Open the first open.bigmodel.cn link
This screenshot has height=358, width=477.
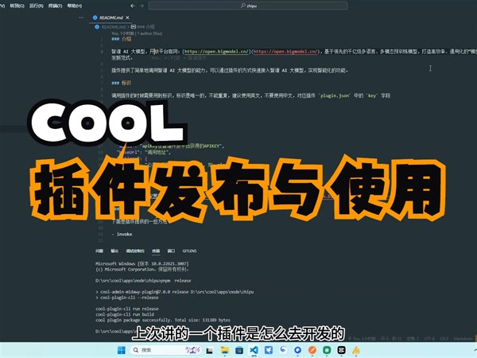[216, 52]
